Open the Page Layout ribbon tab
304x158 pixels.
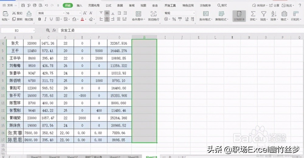[94, 5]
